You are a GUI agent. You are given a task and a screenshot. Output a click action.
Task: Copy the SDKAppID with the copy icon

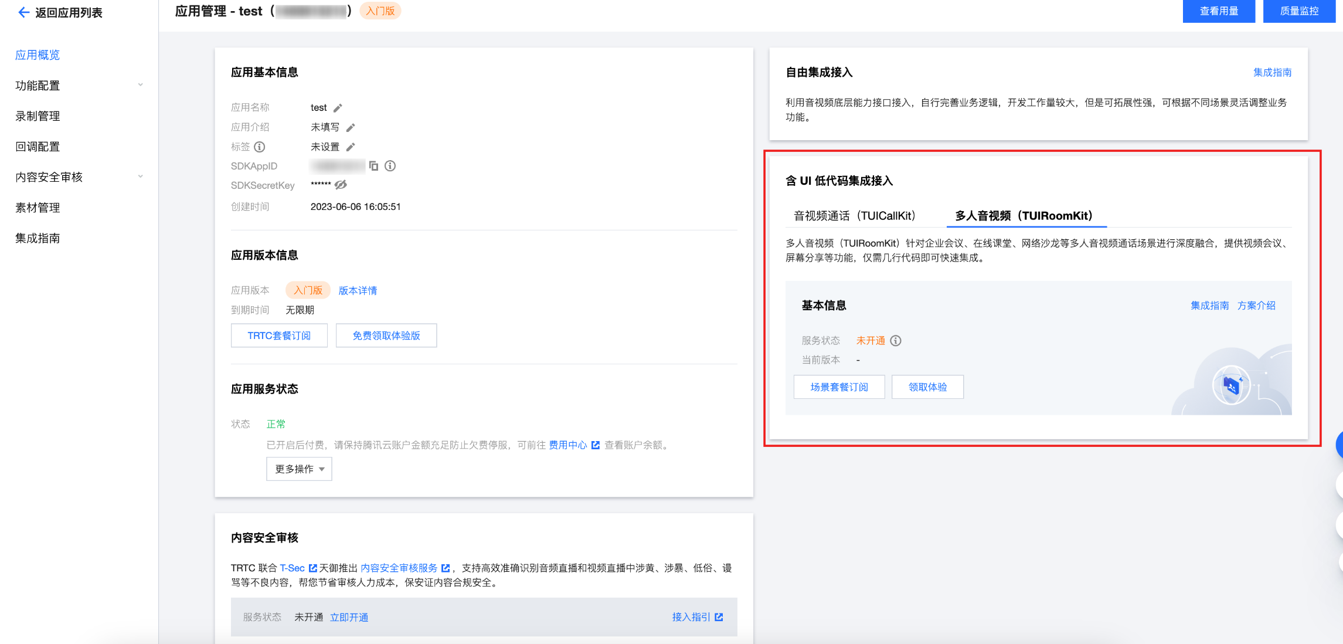click(x=373, y=166)
